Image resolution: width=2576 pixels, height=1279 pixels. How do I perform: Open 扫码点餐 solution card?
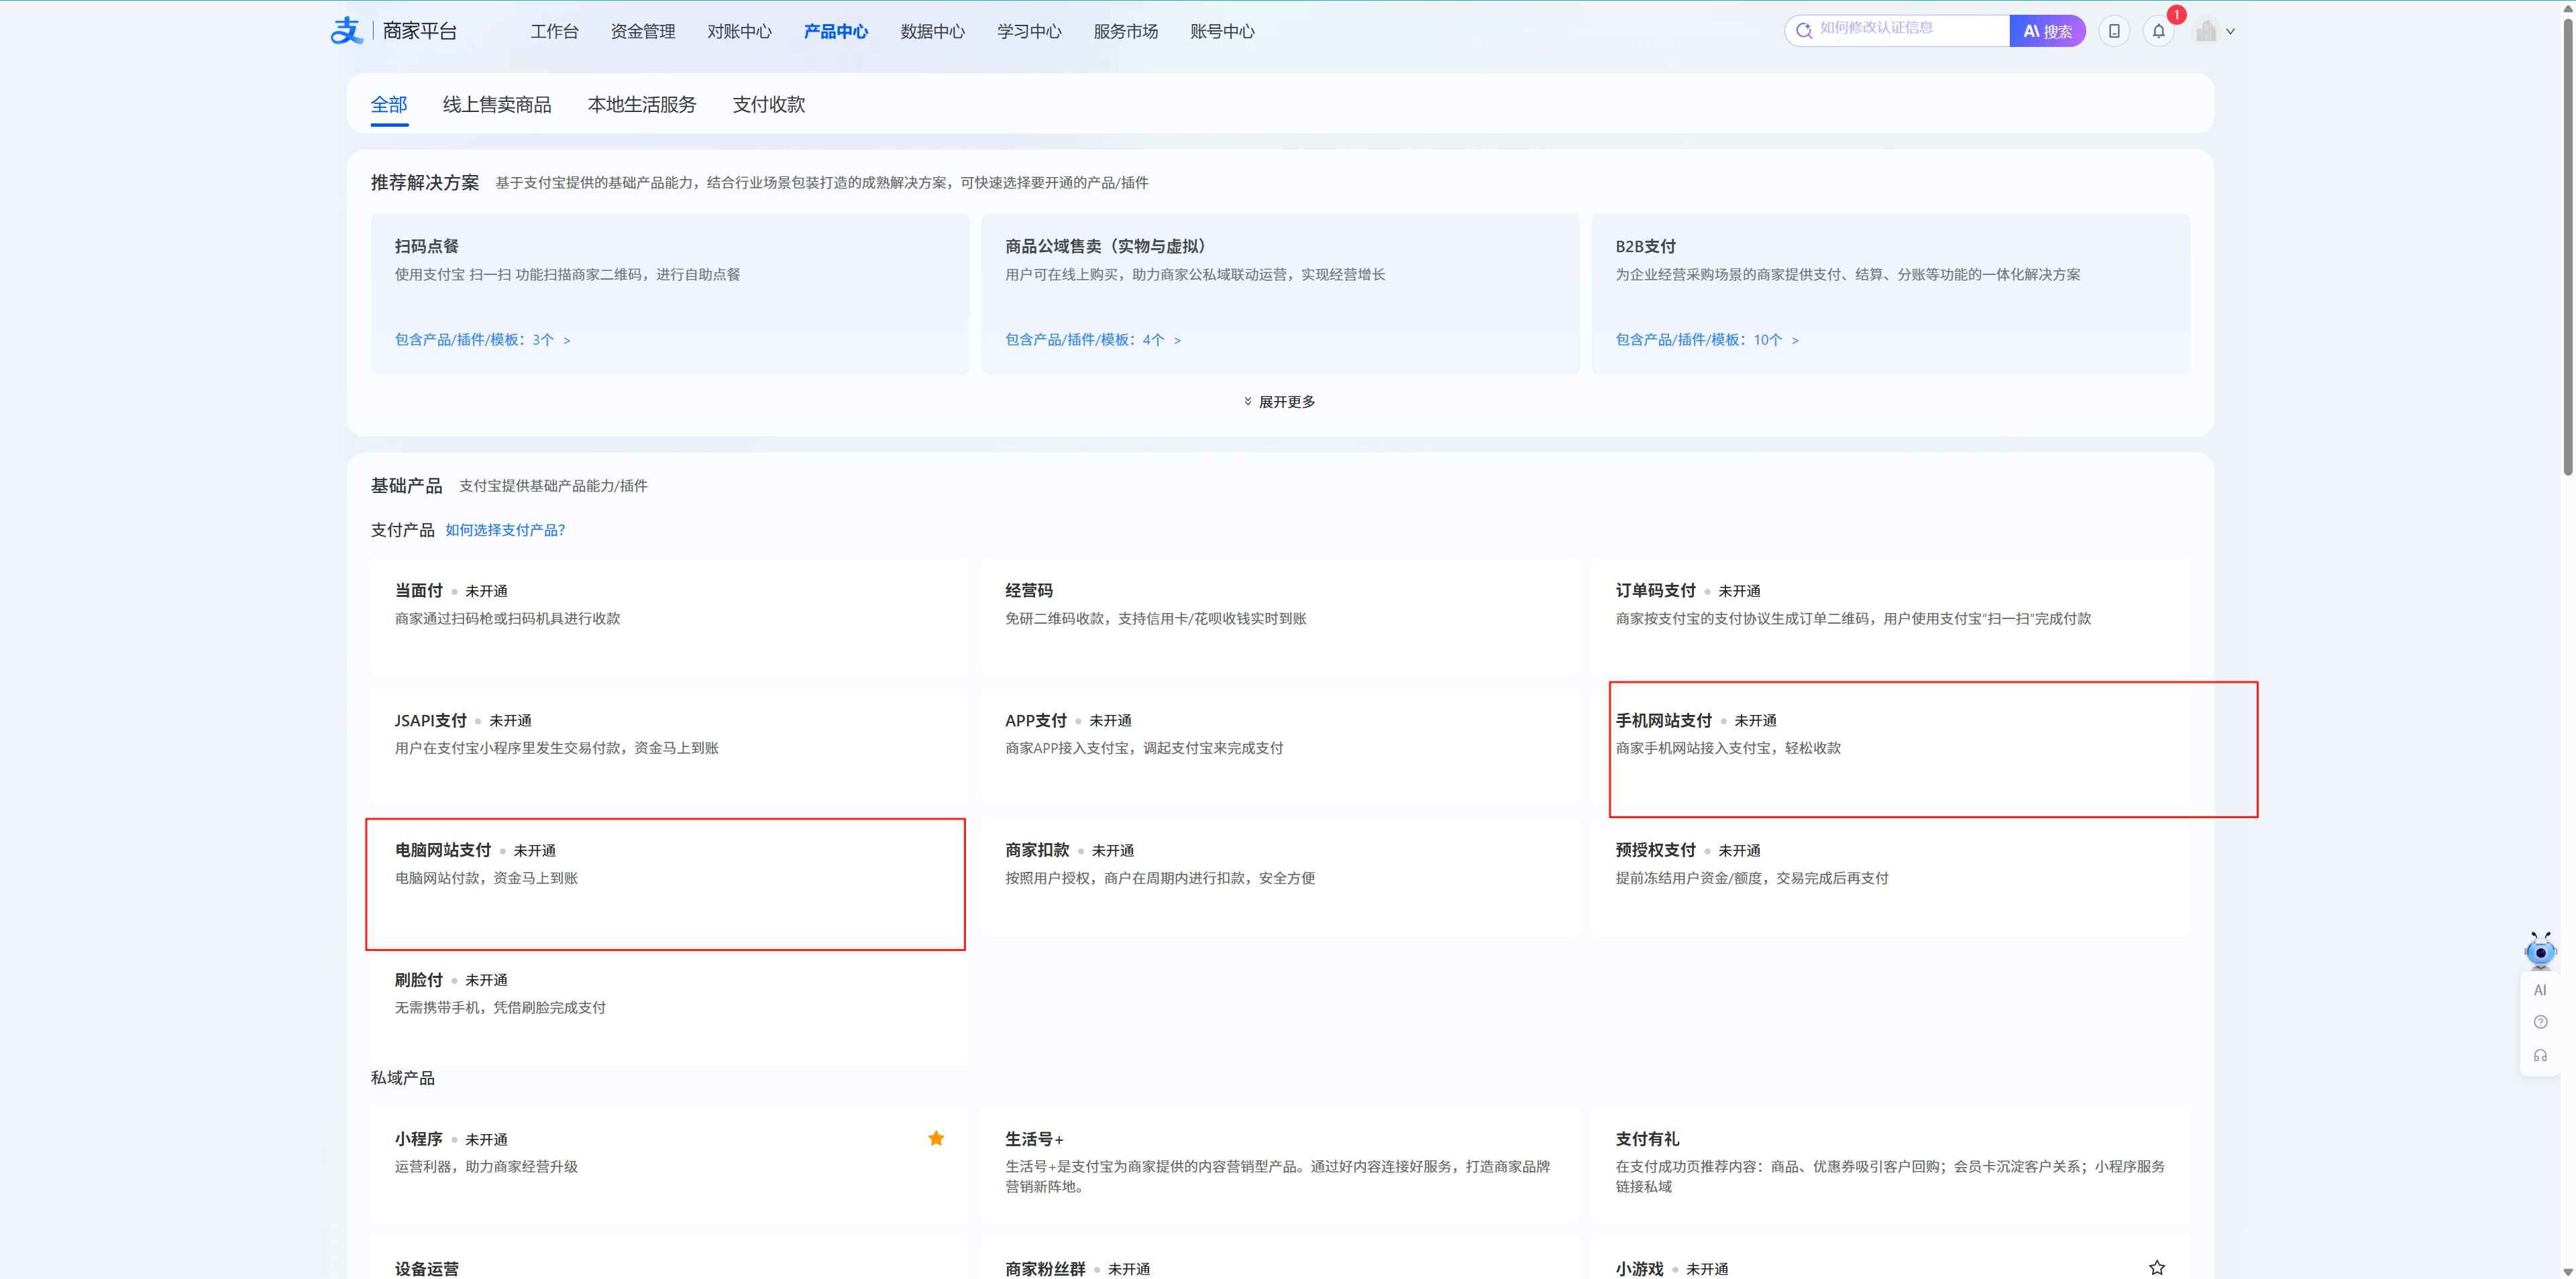pos(669,293)
